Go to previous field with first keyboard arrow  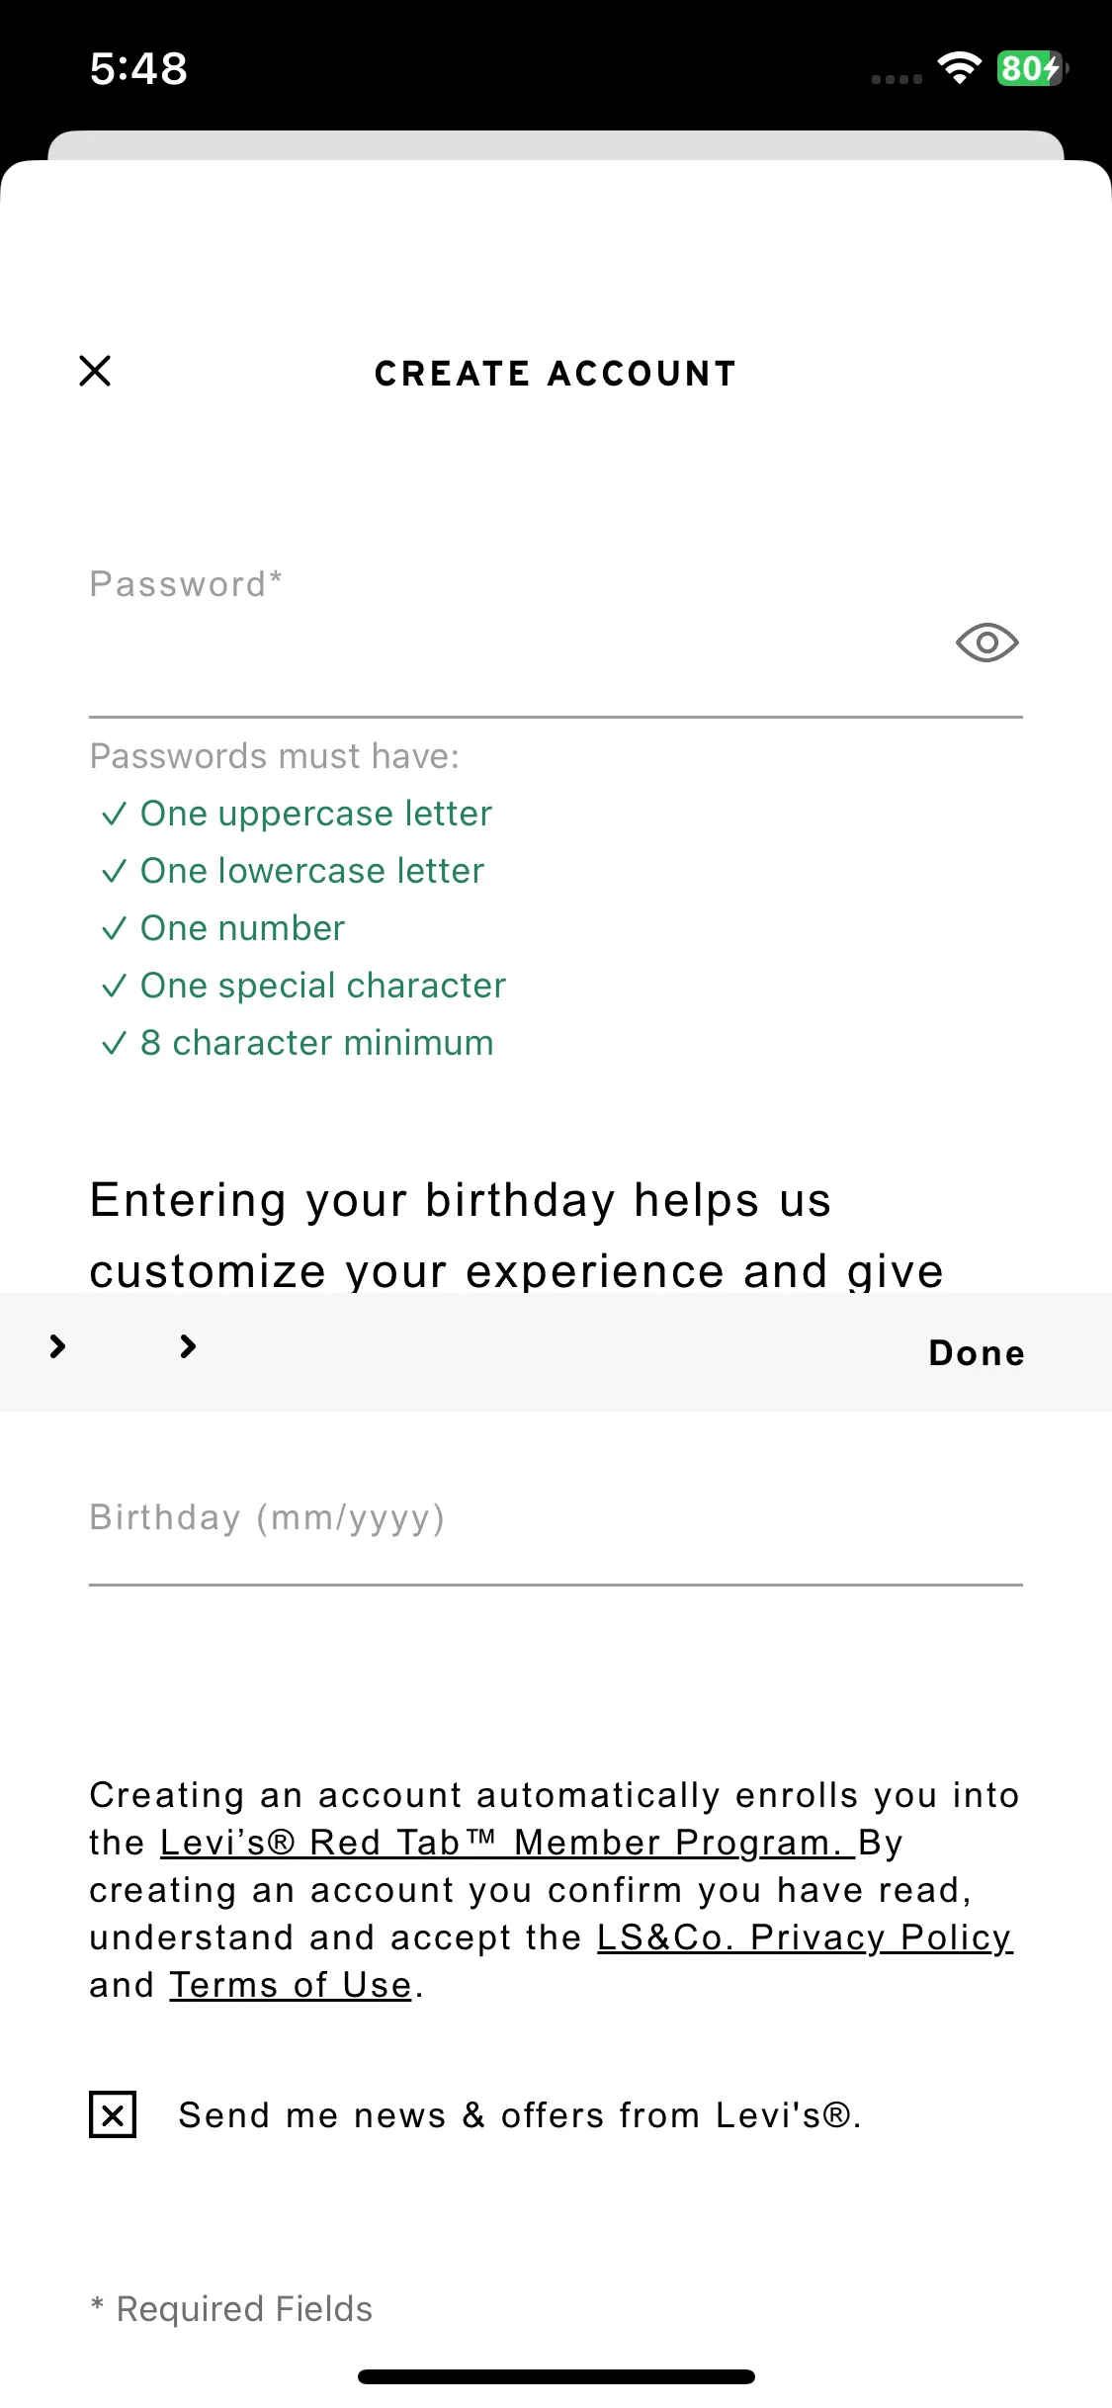click(57, 1346)
